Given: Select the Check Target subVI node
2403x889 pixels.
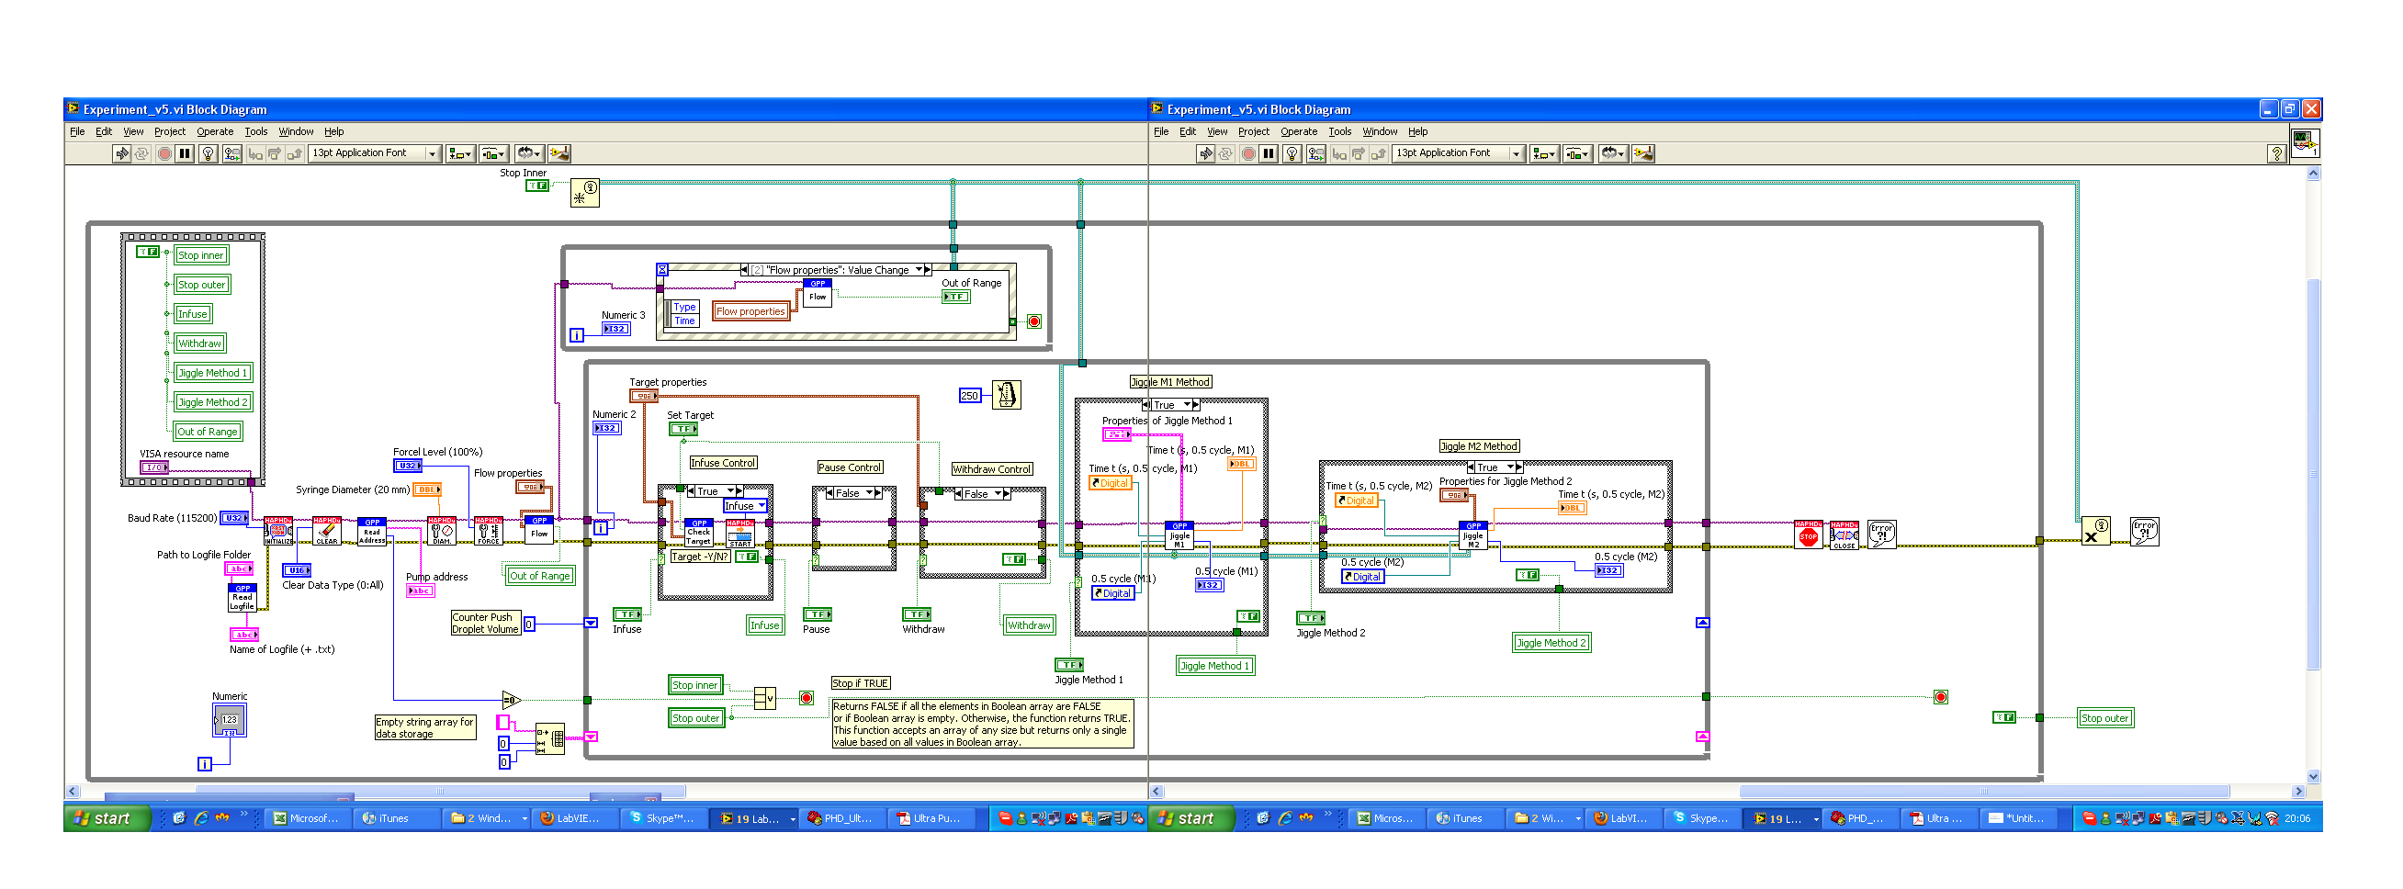Looking at the screenshot, I should coord(699,532).
